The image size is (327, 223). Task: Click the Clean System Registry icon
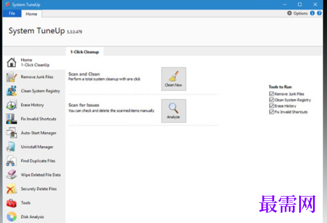coord(12,91)
